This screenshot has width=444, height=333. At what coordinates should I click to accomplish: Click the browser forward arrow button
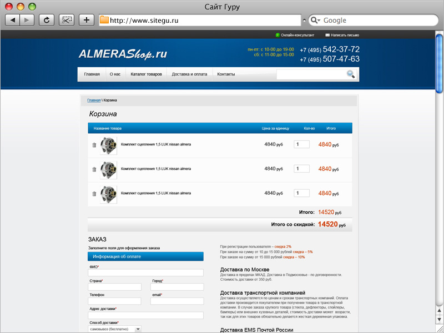pyautogui.click(x=27, y=20)
